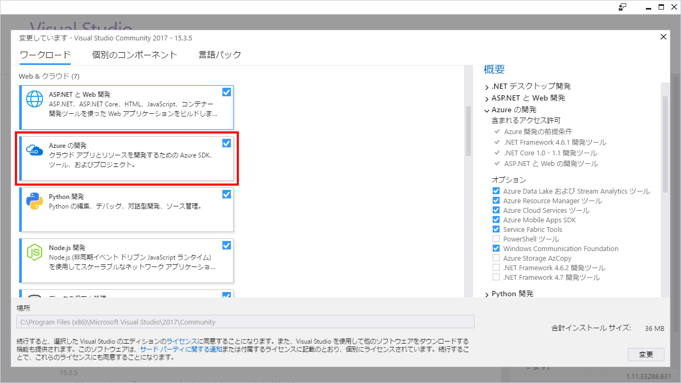Viewport: 681px width, 383px height.
Task: Select the Python 開発 workload card
Action: pos(127,210)
